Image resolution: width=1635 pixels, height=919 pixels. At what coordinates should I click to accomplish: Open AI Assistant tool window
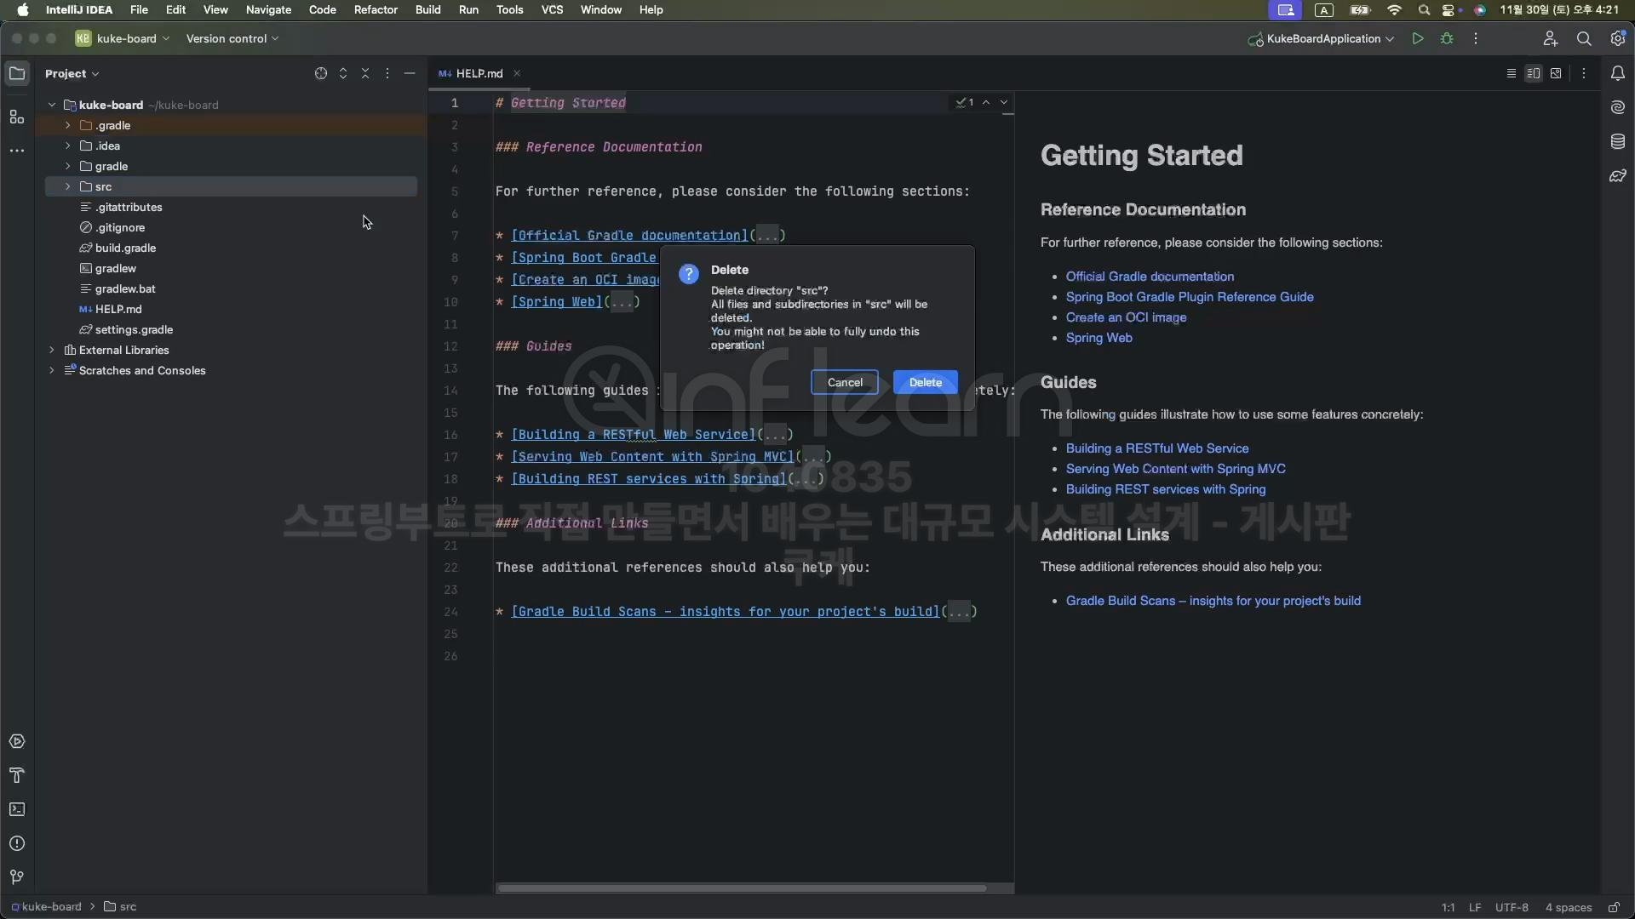1618,107
